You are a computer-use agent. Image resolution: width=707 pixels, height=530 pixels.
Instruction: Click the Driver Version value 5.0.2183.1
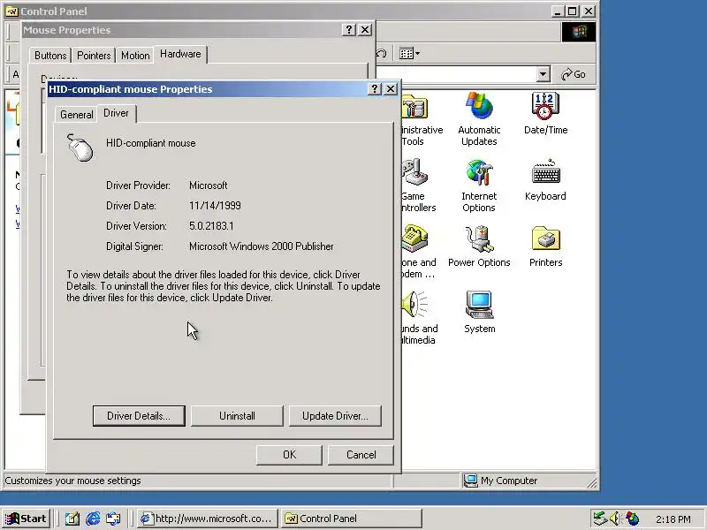[211, 226]
